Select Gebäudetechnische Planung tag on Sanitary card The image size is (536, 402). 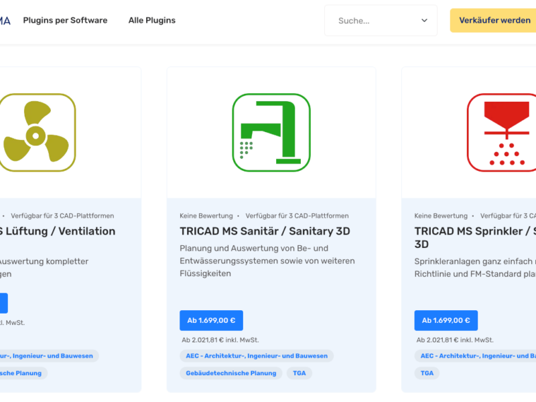(x=230, y=373)
